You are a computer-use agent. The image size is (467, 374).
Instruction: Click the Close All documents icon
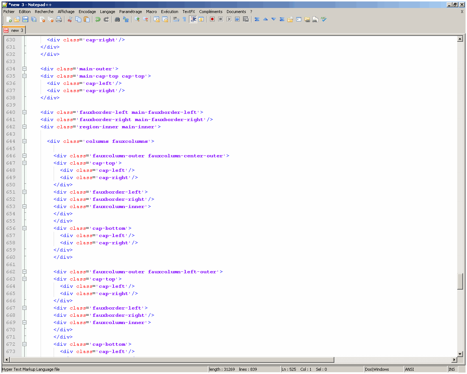(x=51, y=19)
